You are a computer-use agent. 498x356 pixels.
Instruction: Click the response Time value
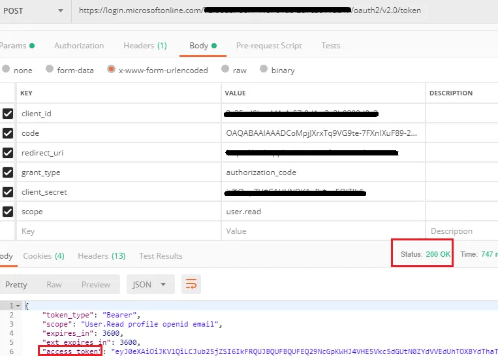point(490,254)
